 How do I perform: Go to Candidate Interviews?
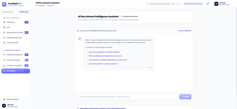16,38
